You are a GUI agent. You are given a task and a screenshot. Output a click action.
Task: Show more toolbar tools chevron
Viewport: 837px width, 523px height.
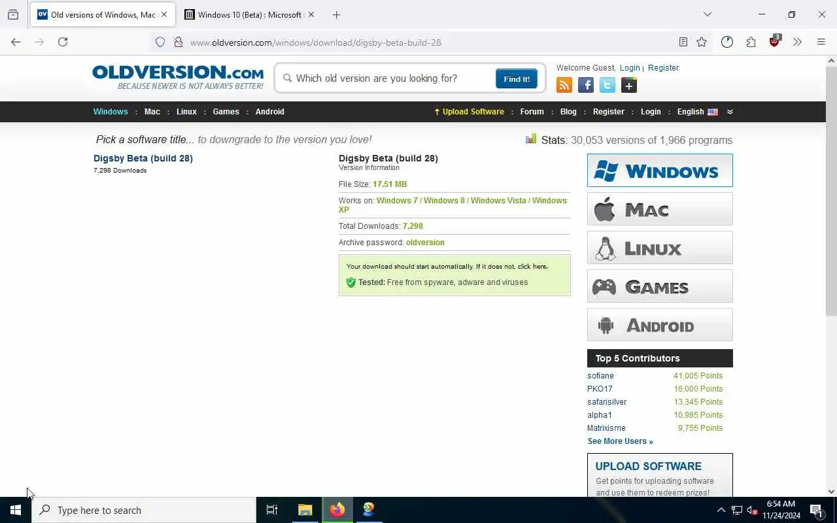[x=797, y=42]
